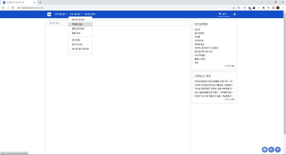Open the 게시판 검색 nav link

tap(90, 14)
